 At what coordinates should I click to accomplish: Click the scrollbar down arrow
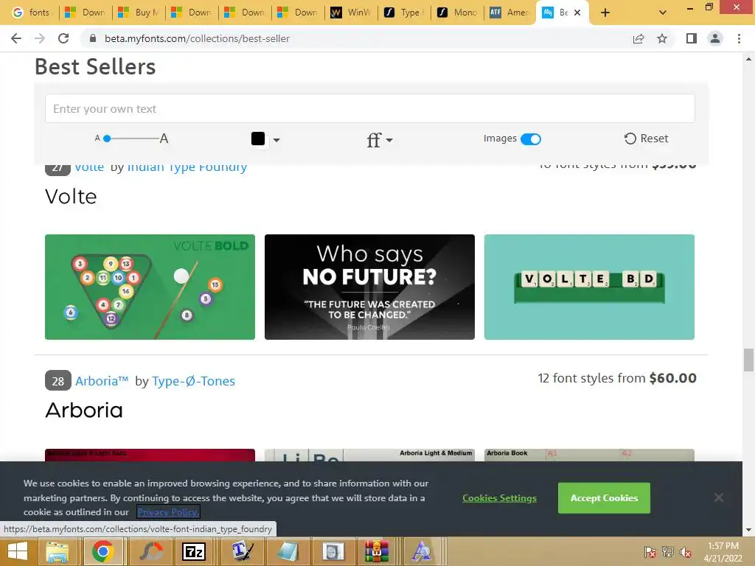click(748, 531)
